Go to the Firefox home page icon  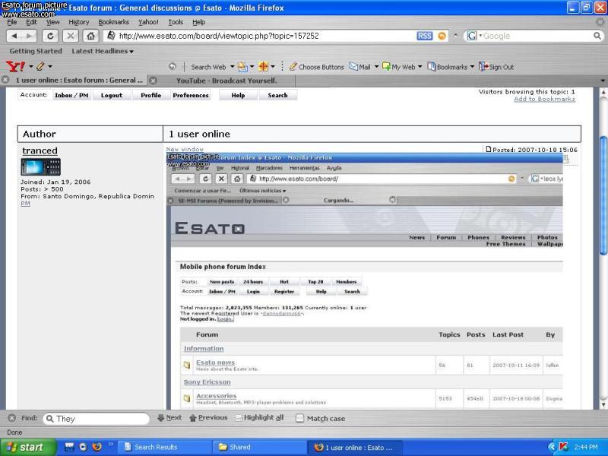tap(90, 36)
